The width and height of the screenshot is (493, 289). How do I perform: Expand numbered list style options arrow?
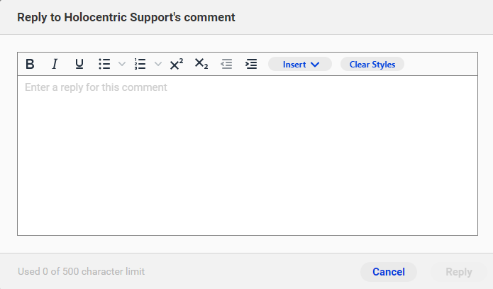click(x=158, y=64)
